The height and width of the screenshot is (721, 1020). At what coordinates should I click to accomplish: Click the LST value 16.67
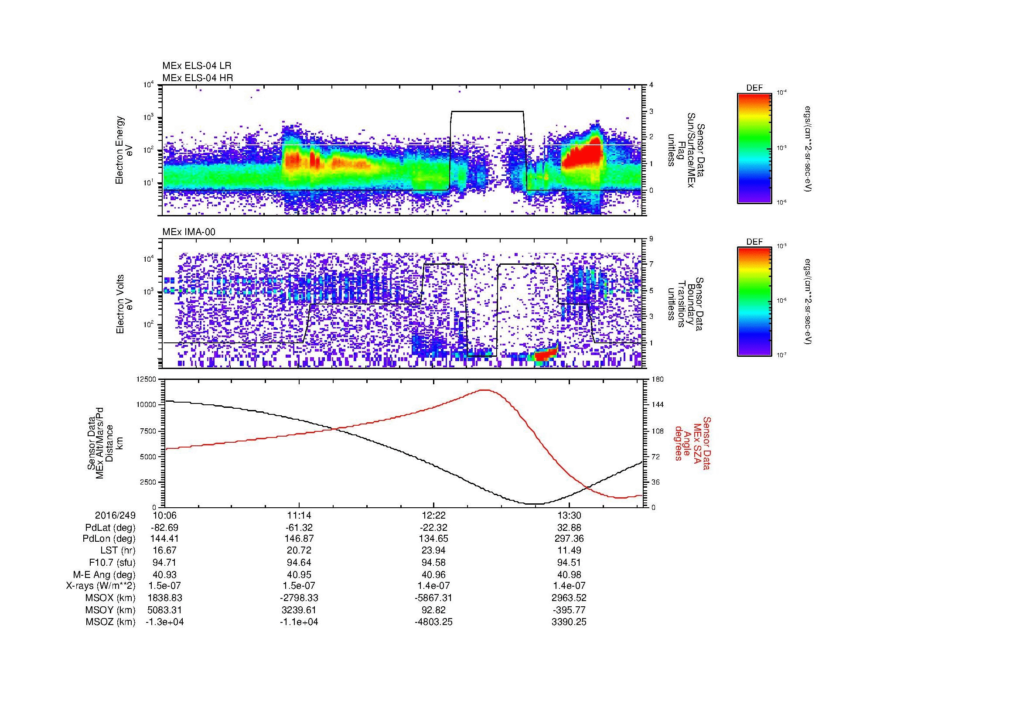tap(164, 550)
